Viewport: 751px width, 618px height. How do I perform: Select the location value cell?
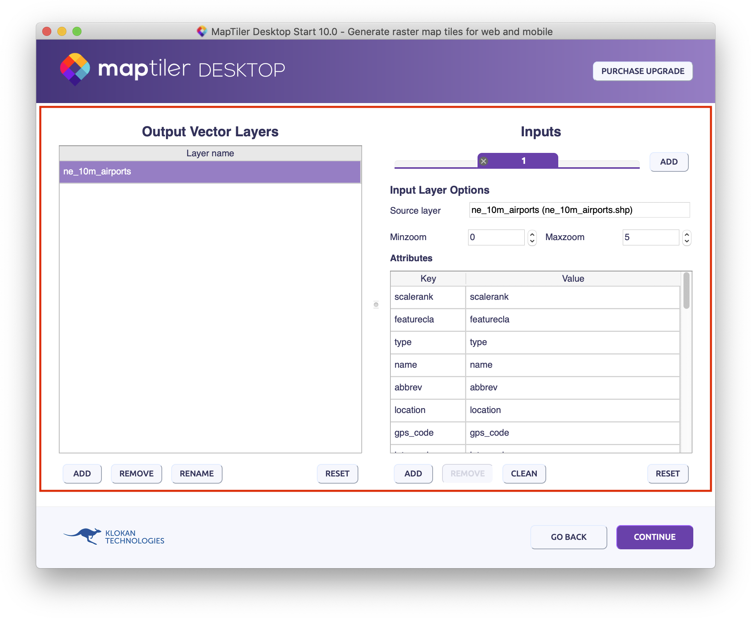[573, 410]
